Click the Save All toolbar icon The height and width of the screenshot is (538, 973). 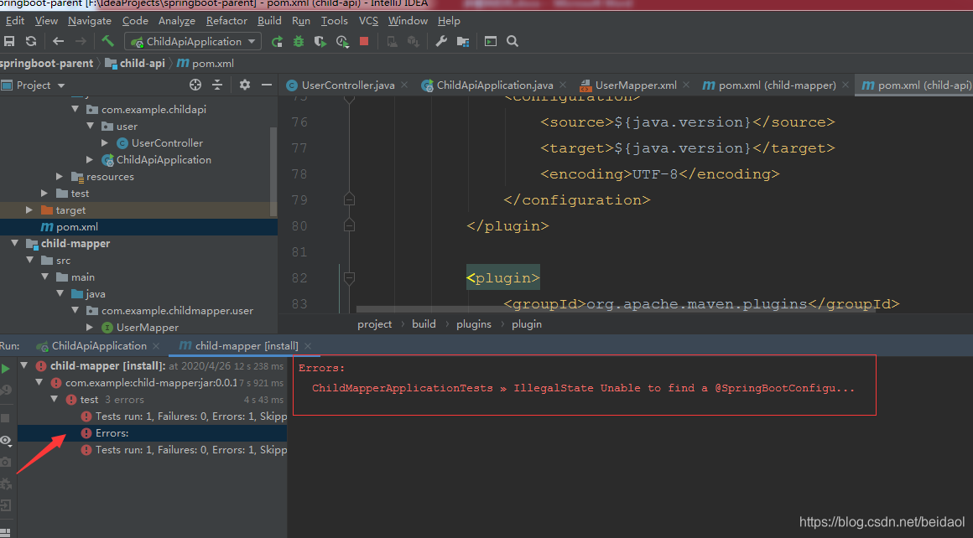point(9,42)
